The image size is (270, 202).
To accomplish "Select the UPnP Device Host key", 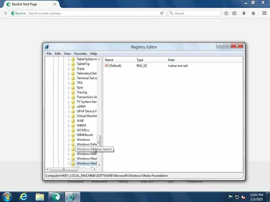I will coord(86,111).
